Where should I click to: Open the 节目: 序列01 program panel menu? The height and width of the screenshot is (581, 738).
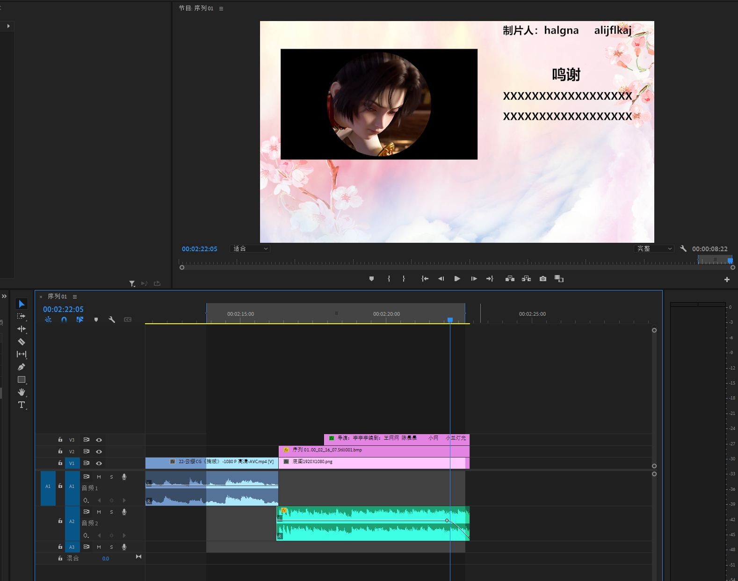(x=221, y=8)
